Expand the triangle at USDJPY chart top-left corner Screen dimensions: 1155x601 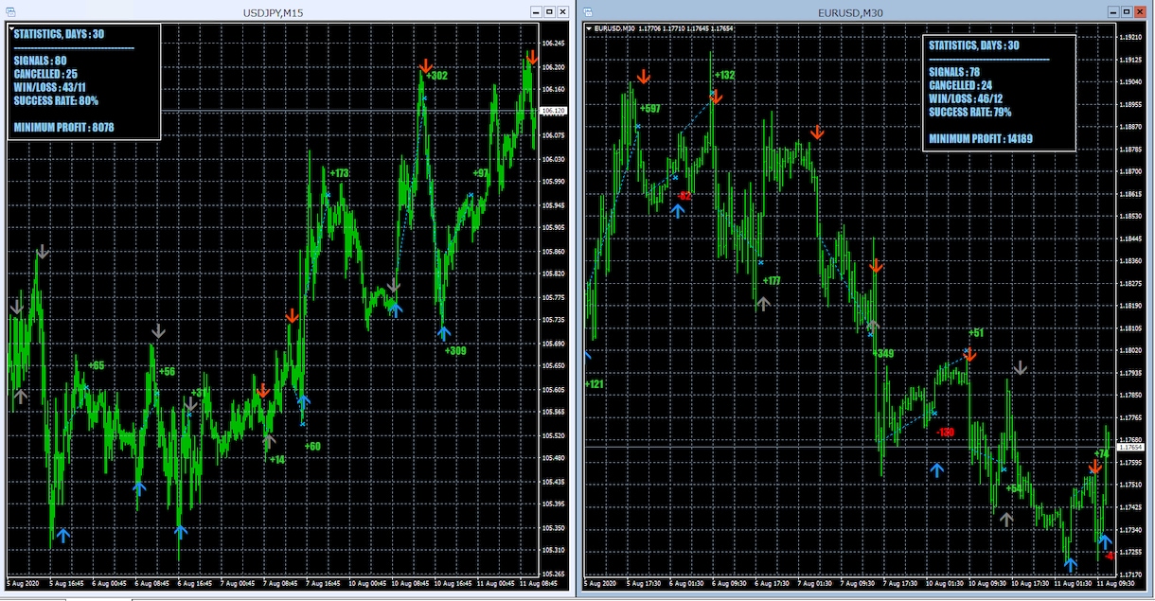coord(11,29)
